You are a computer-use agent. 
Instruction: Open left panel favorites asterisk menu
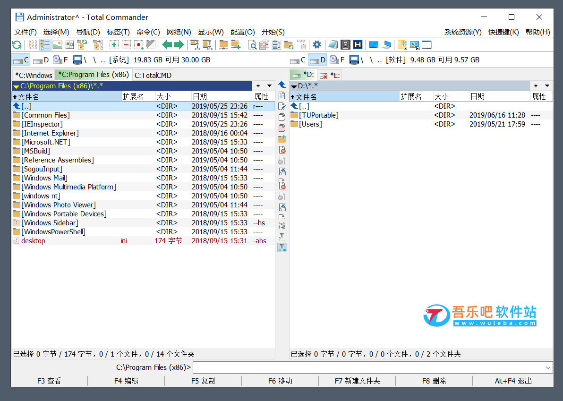click(258, 86)
